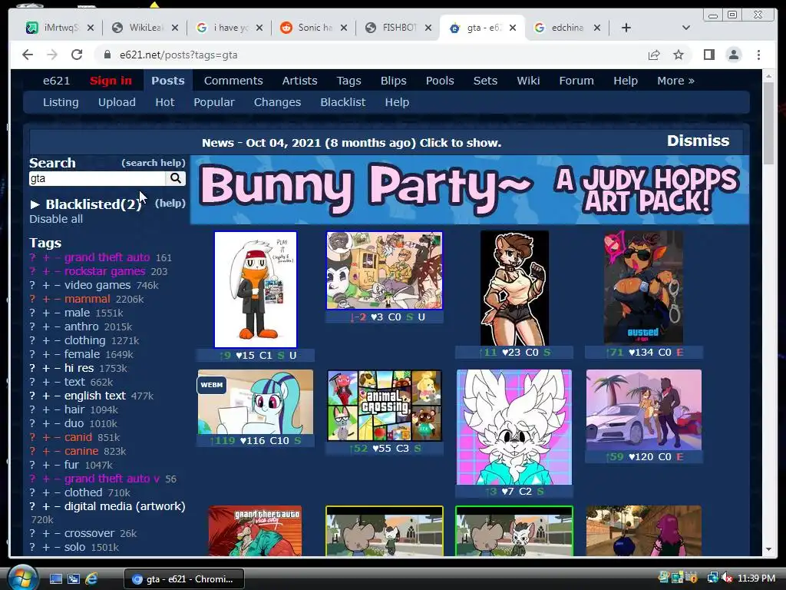The image size is (786, 590).
Task: Open the tab search dropdown chevron
Action: (685, 28)
